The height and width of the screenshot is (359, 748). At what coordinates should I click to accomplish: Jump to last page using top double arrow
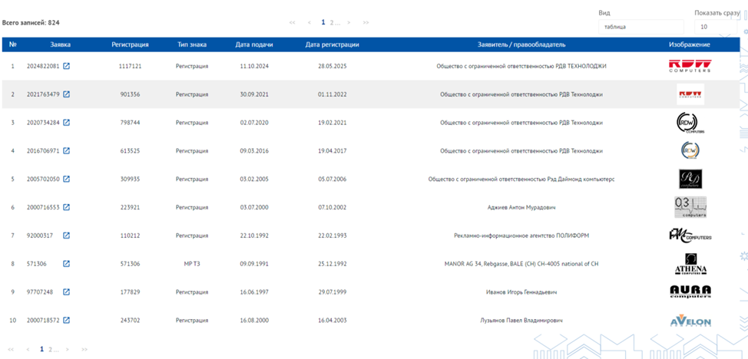coord(366,22)
